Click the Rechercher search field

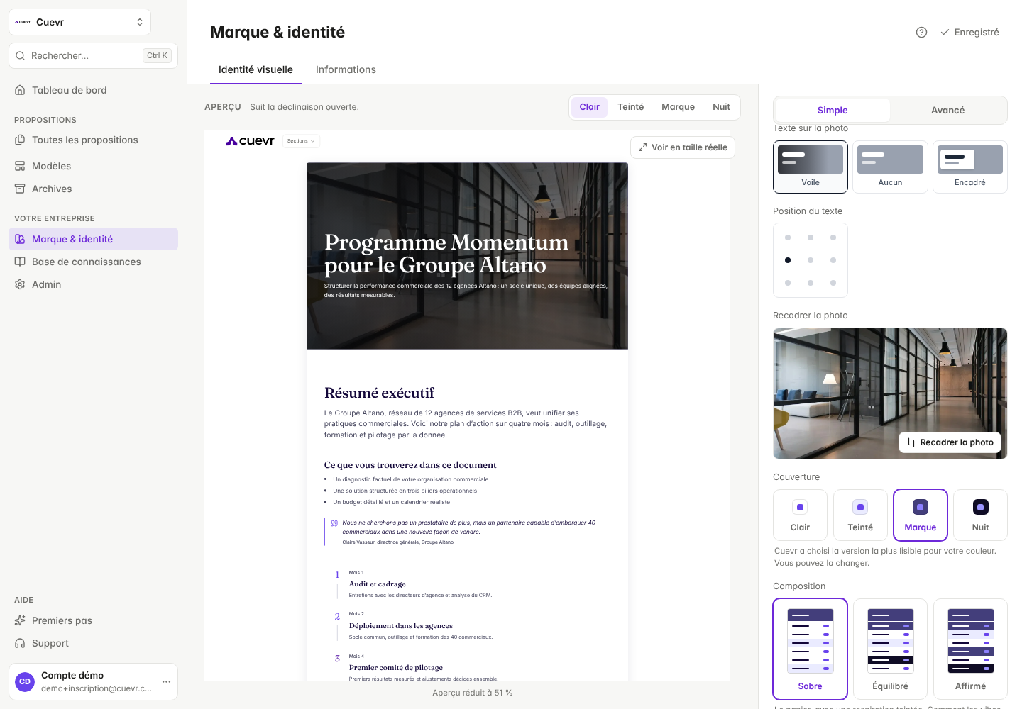(93, 55)
